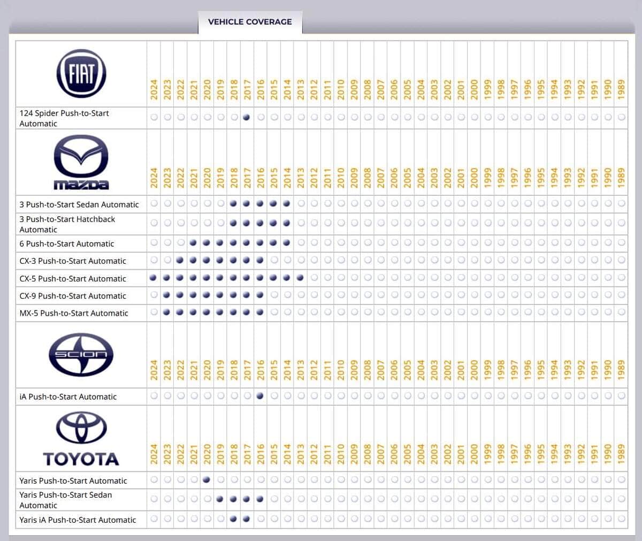Select 2017 dot for Fiat 124 Spider

pos(247,117)
